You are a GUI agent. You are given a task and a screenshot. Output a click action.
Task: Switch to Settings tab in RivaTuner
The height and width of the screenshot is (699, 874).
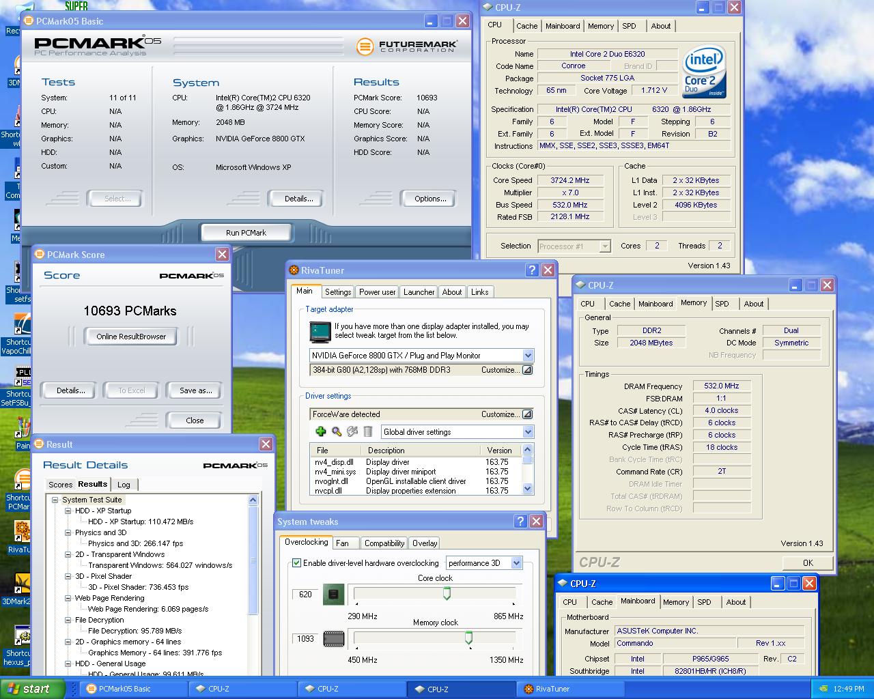pyautogui.click(x=338, y=292)
